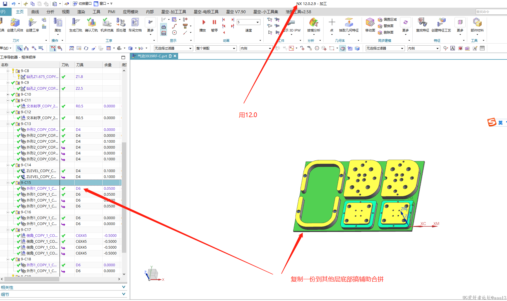Close the 气动3939RF-C.prt document tab

pos(175,56)
